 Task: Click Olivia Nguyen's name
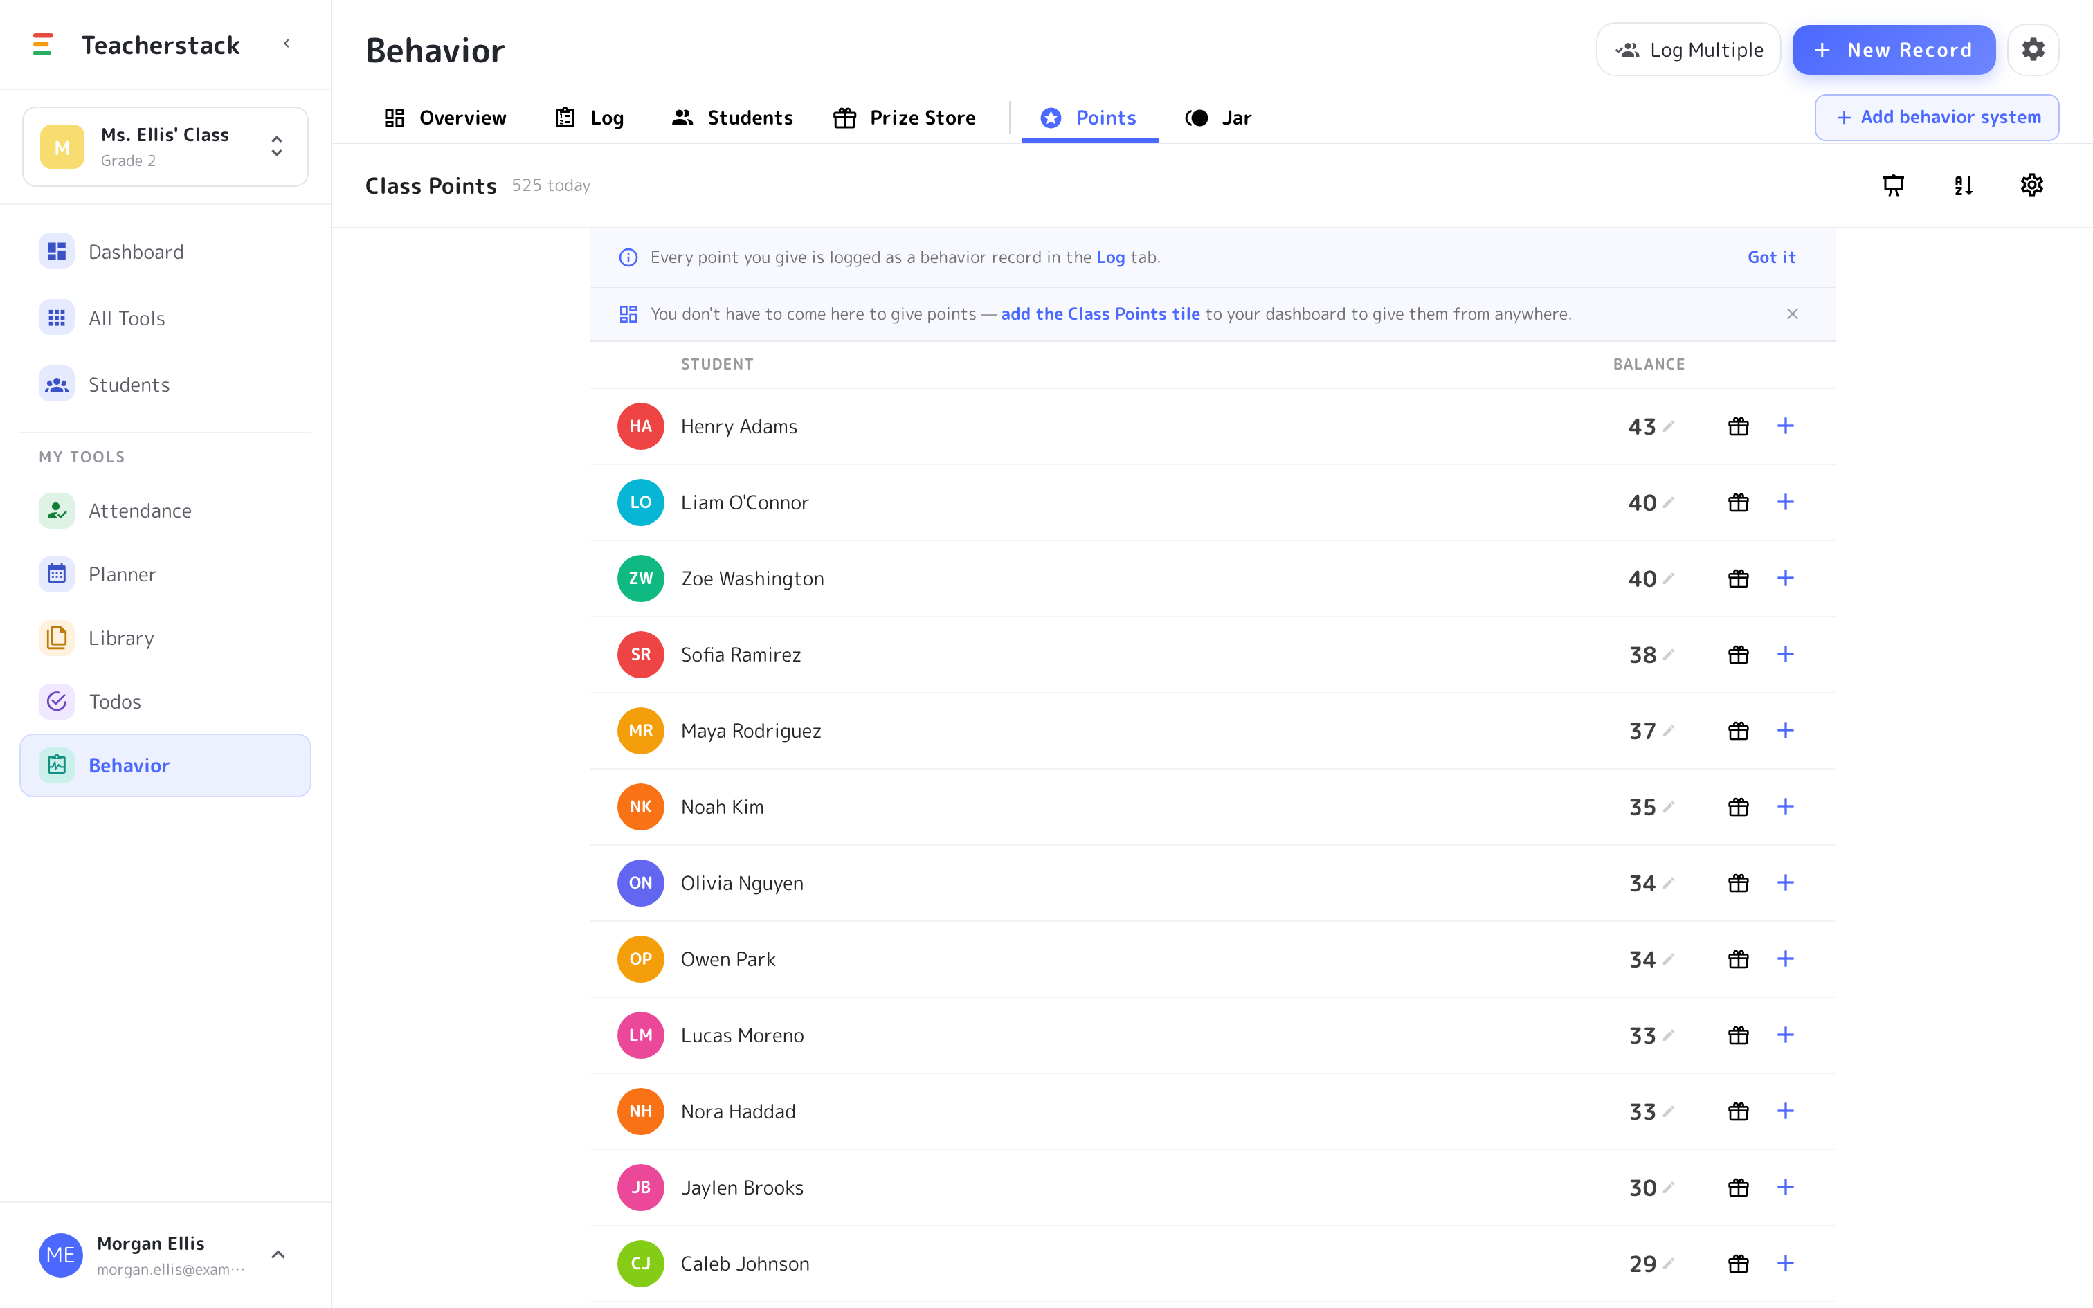coord(742,883)
